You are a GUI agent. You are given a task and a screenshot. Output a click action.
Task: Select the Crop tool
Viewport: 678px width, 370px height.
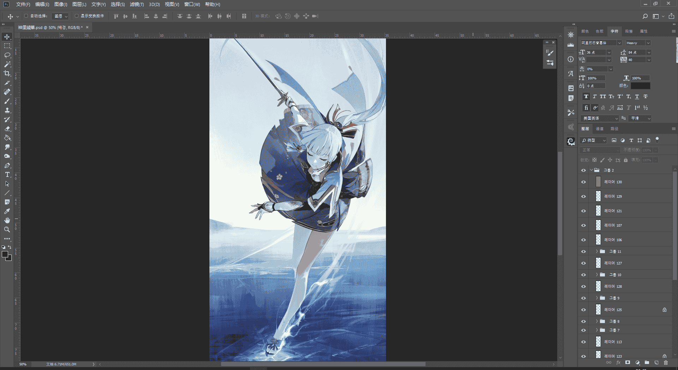point(7,73)
